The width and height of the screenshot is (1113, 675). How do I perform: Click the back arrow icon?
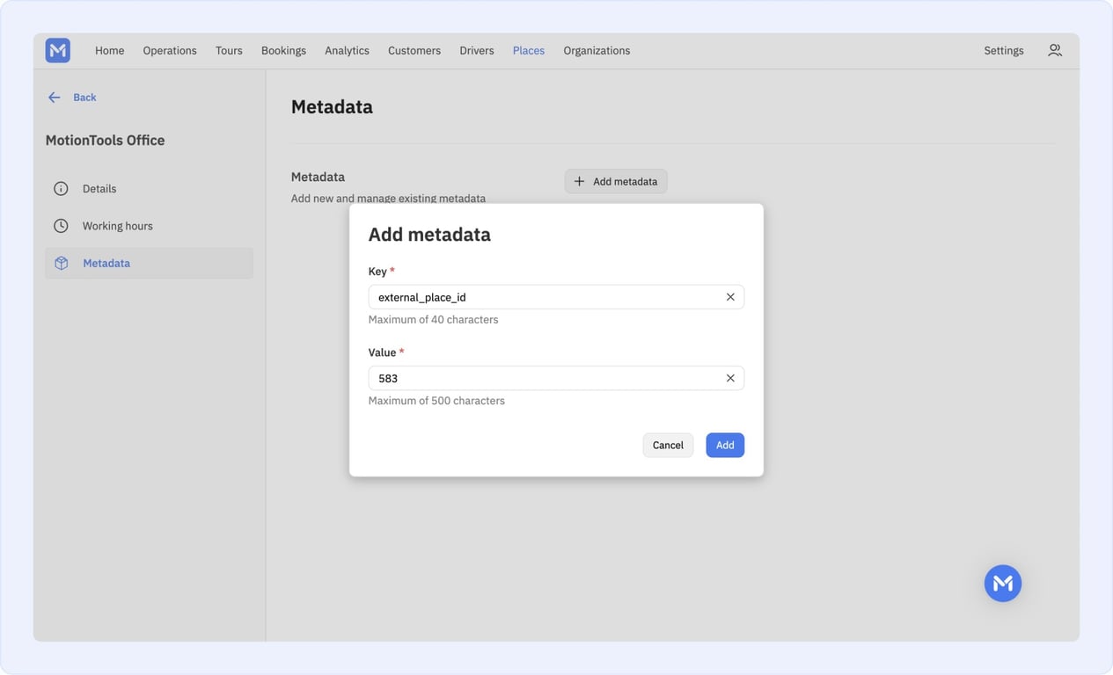pos(55,98)
